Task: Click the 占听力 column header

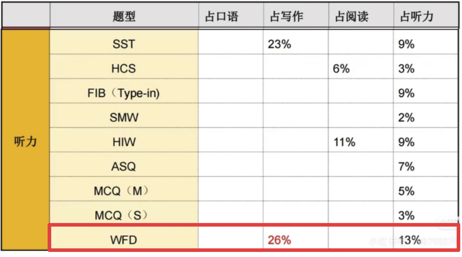Action: [417, 16]
